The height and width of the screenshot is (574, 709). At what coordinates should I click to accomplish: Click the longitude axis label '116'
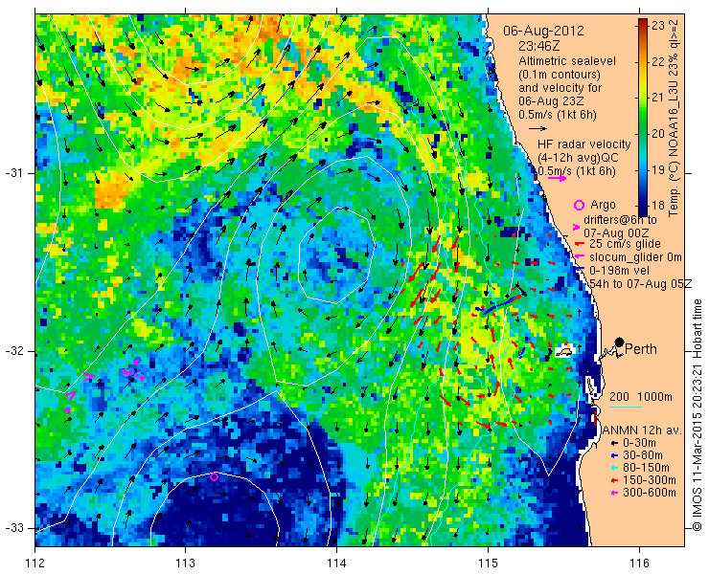coord(639,563)
